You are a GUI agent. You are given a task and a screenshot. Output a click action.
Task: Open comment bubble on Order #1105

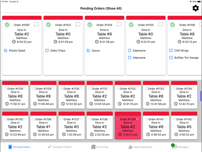tap(161, 25)
